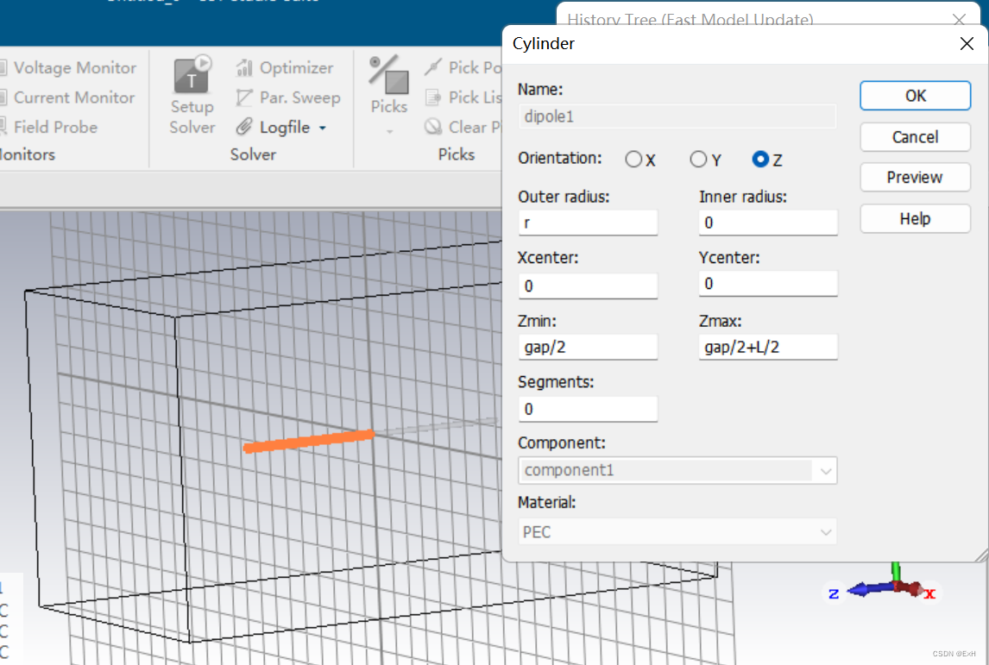Click the orange dipole cylinder in view

pyautogui.click(x=309, y=441)
